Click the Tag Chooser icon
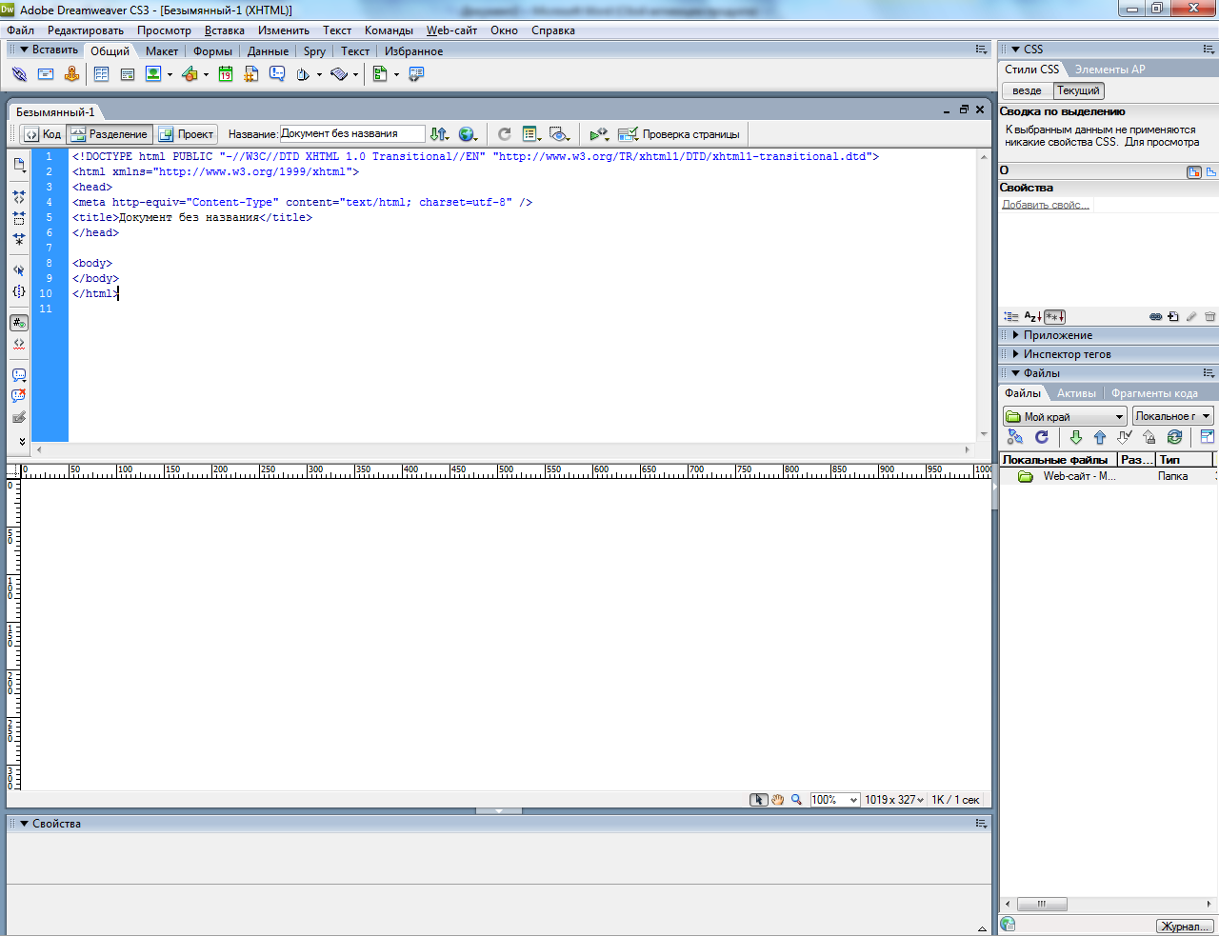 (416, 74)
